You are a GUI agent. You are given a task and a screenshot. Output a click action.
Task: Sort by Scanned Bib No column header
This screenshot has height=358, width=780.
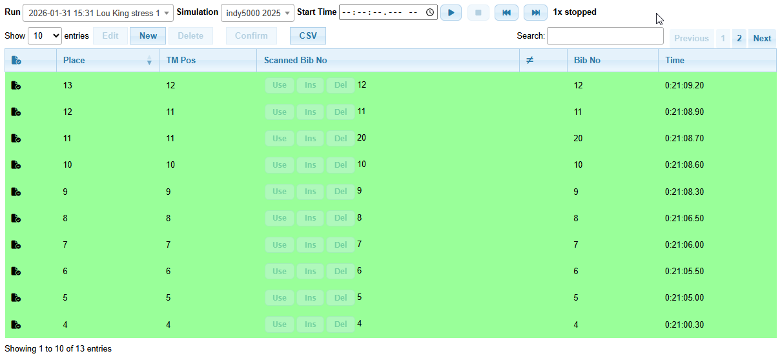388,60
